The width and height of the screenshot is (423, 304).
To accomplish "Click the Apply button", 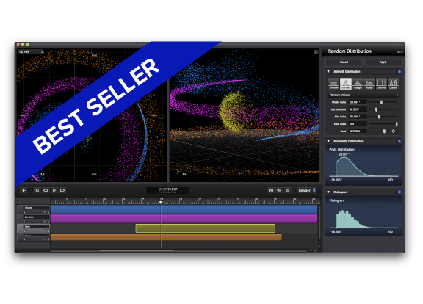I will coord(383,62).
